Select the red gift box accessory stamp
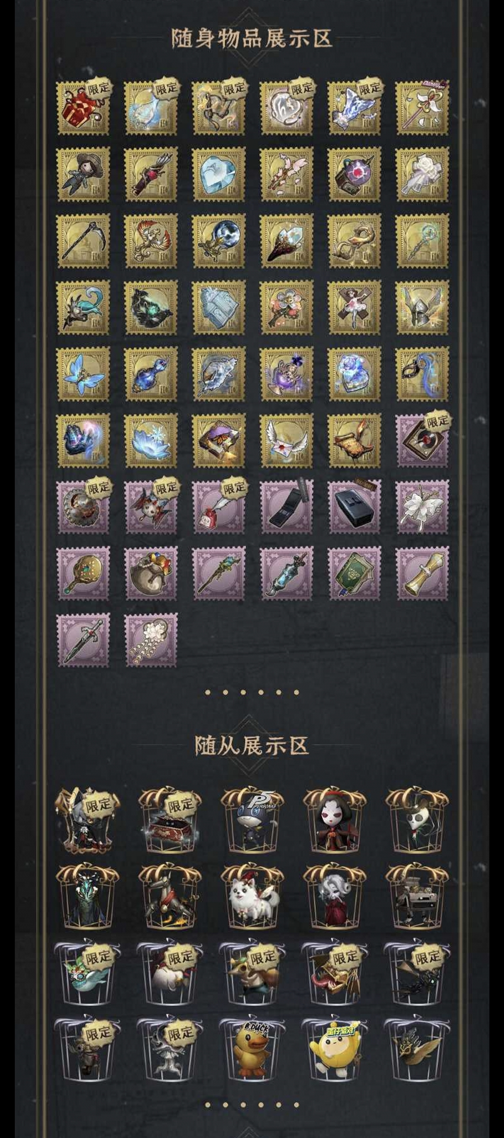 83,108
